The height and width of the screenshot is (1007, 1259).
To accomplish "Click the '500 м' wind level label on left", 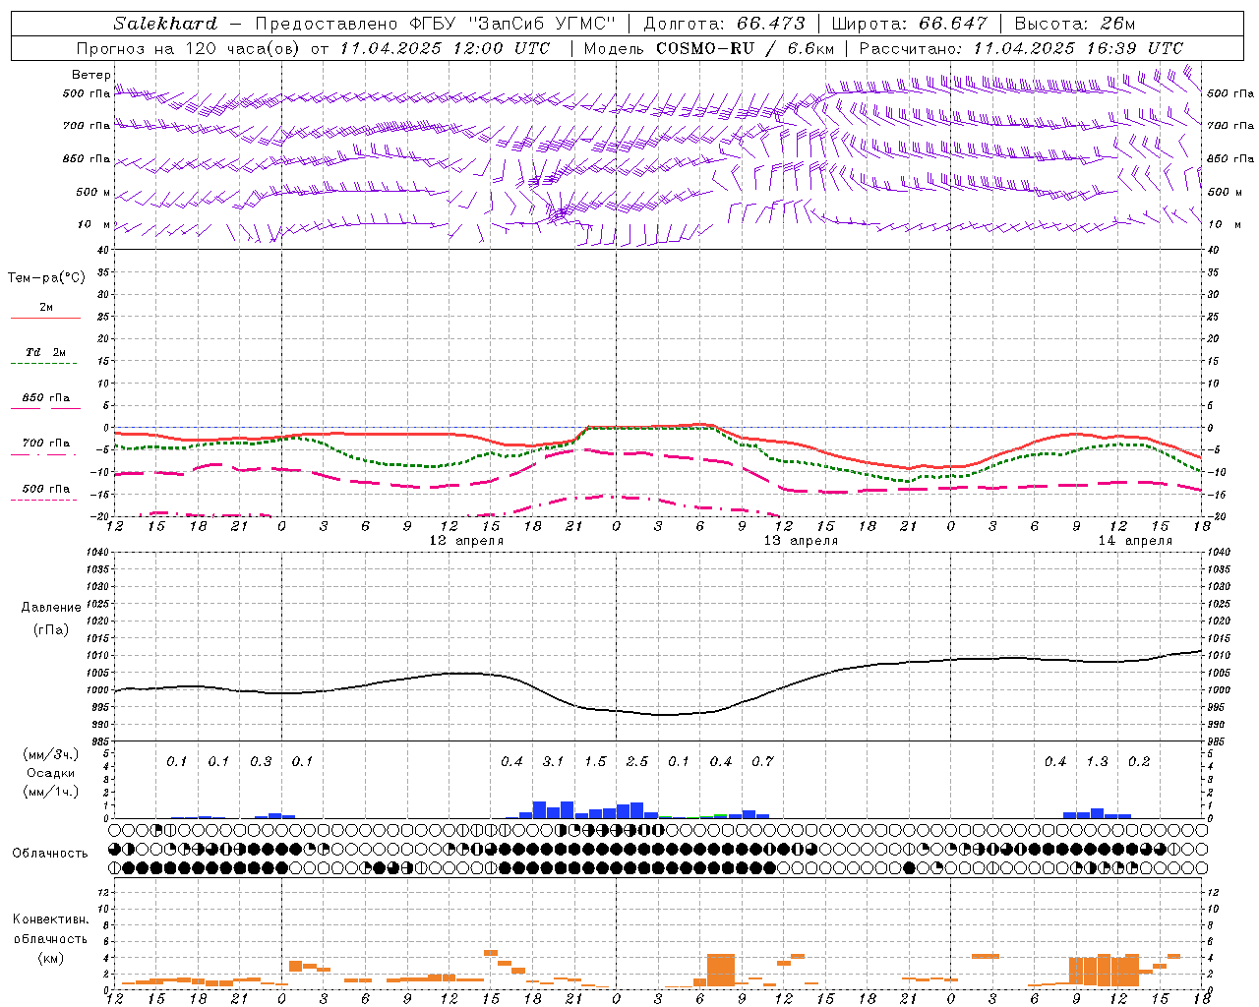I will 93,192.
